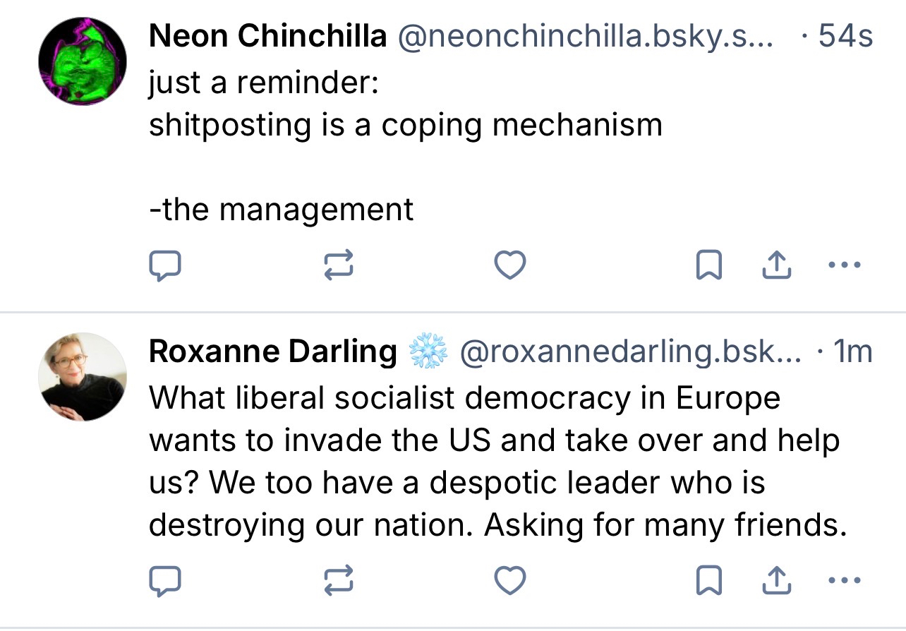
Task: Share Neon Chinchilla's post
Action: (776, 266)
